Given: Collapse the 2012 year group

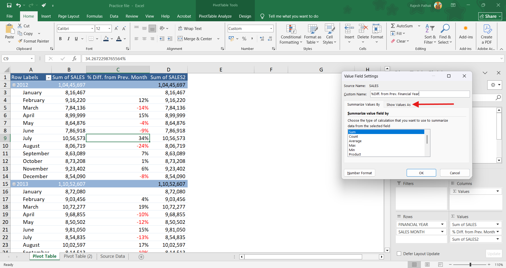Looking at the screenshot, I should (14, 85).
